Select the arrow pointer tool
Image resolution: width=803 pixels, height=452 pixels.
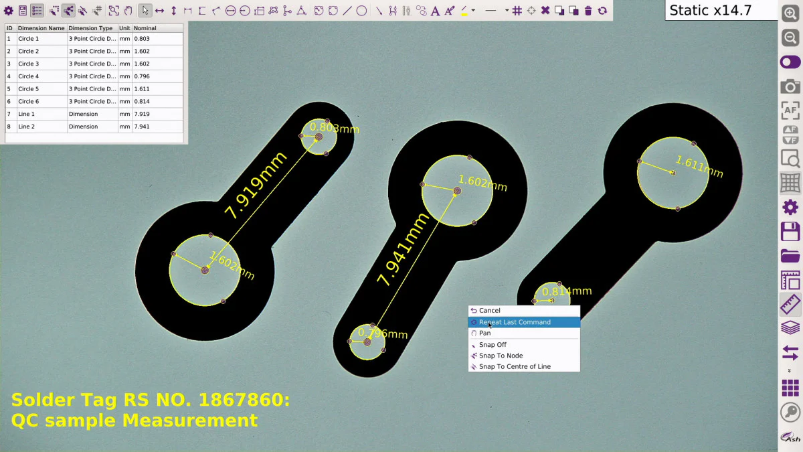146,11
